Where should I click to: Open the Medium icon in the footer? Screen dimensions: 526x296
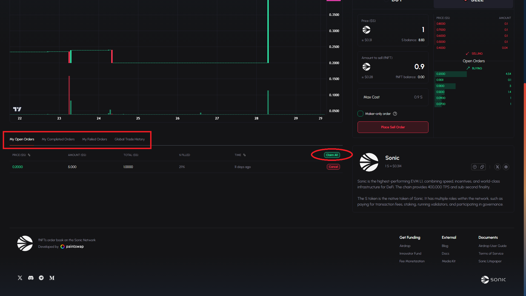click(52, 278)
